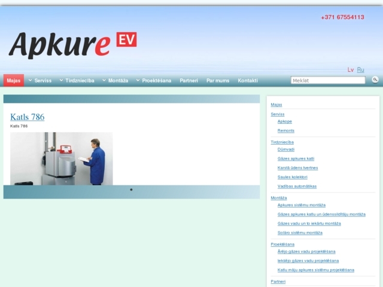
Task: Open Partneri in the sidebar menu
Action: [278, 282]
